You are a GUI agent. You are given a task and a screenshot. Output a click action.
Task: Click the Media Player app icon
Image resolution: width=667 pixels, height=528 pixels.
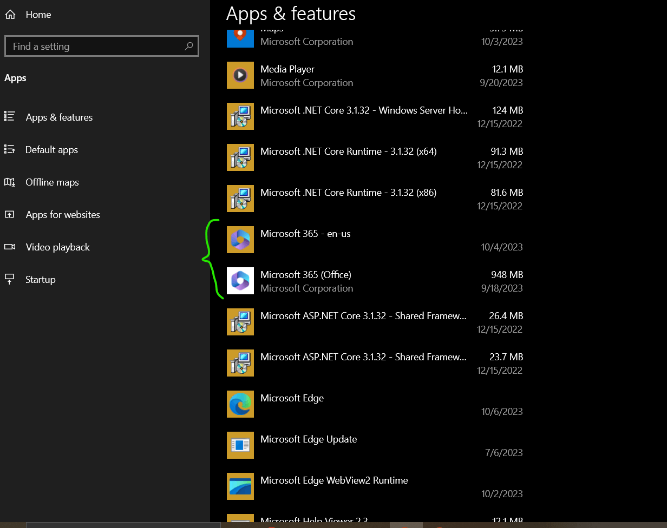(x=240, y=75)
